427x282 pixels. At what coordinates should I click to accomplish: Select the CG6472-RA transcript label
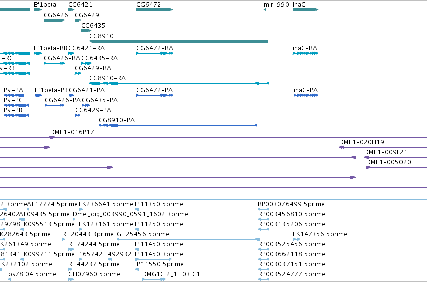click(155, 48)
